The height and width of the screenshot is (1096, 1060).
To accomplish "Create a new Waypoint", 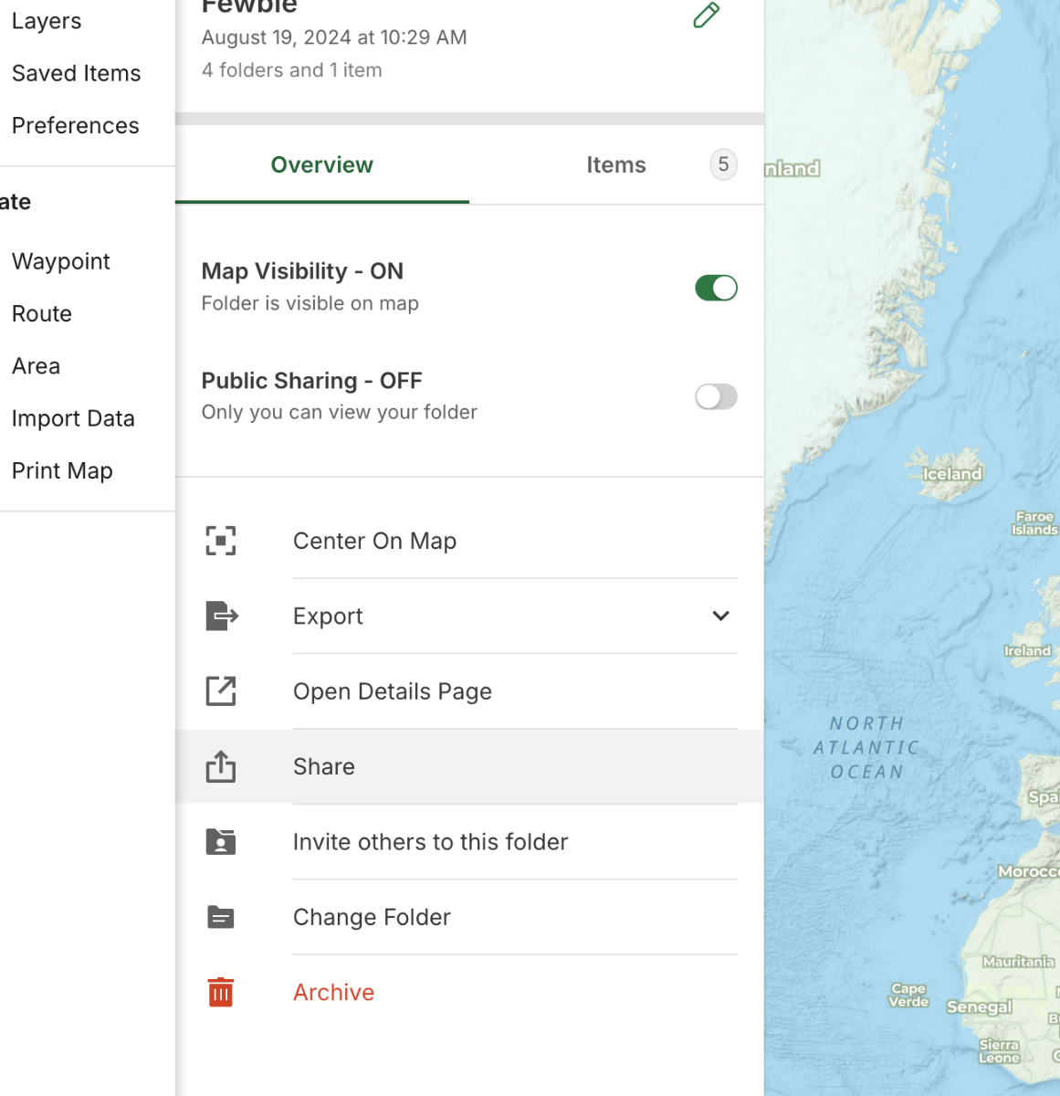I will pyautogui.click(x=61, y=261).
